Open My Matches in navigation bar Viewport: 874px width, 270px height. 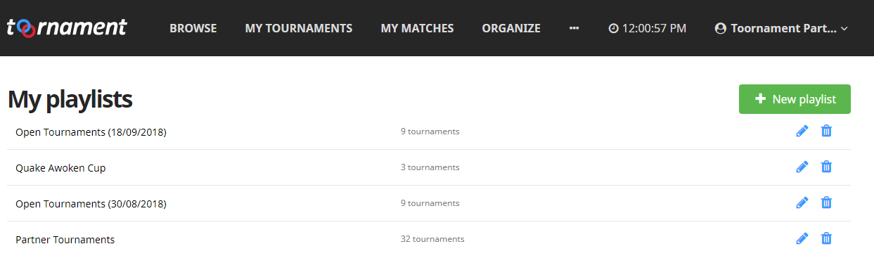tap(417, 28)
